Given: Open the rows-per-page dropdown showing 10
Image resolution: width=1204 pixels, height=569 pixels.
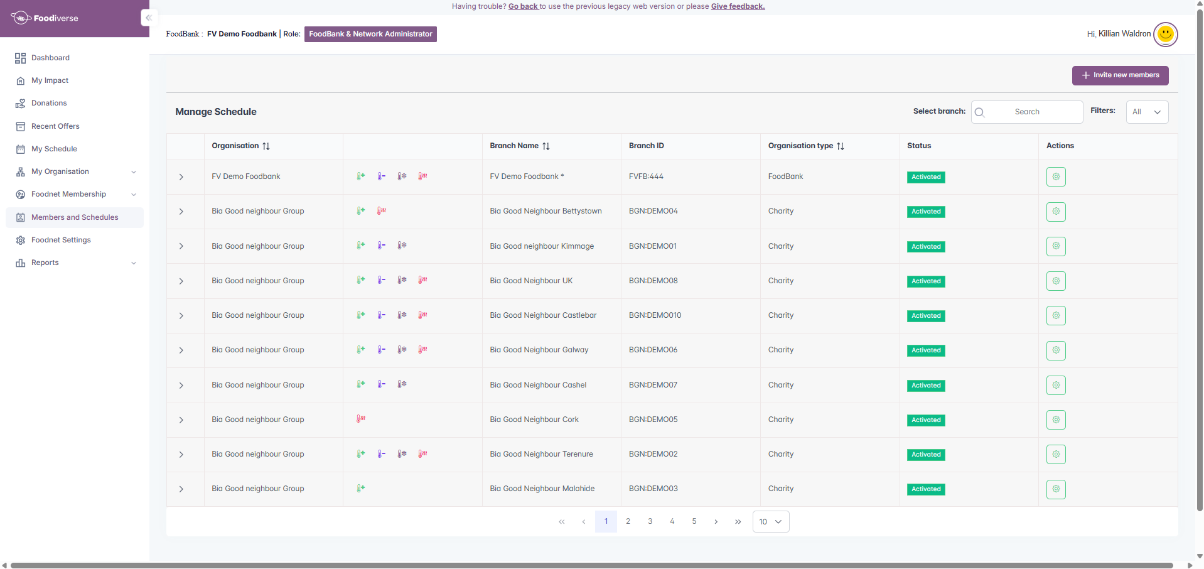Looking at the screenshot, I should click(x=770, y=522).
